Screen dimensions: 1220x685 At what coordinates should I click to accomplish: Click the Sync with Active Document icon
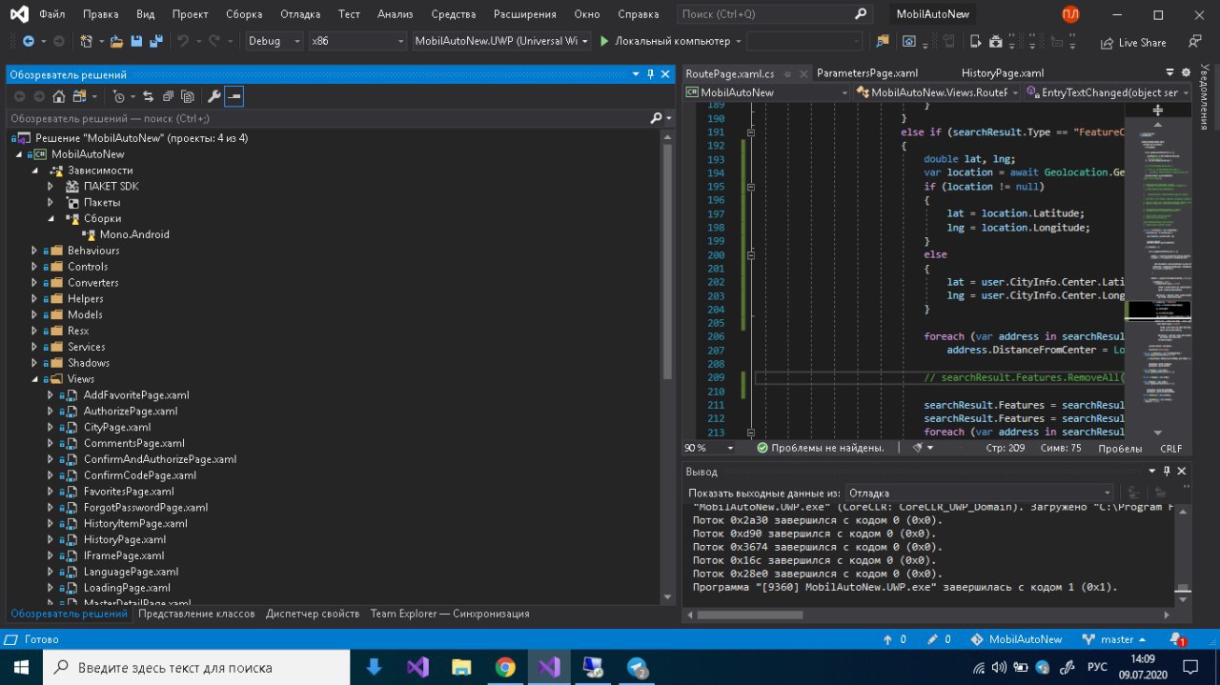point(148,96)
